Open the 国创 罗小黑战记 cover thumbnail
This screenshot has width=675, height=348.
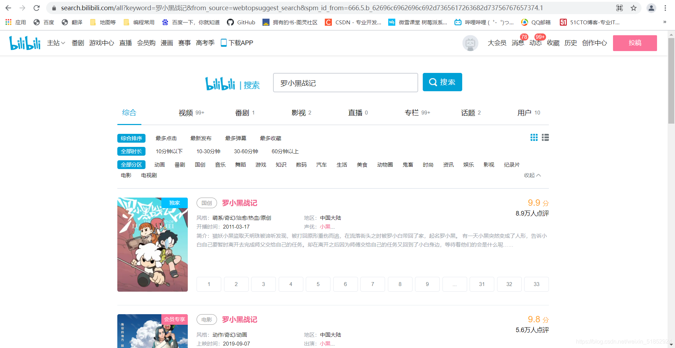[x=153, y=244]
